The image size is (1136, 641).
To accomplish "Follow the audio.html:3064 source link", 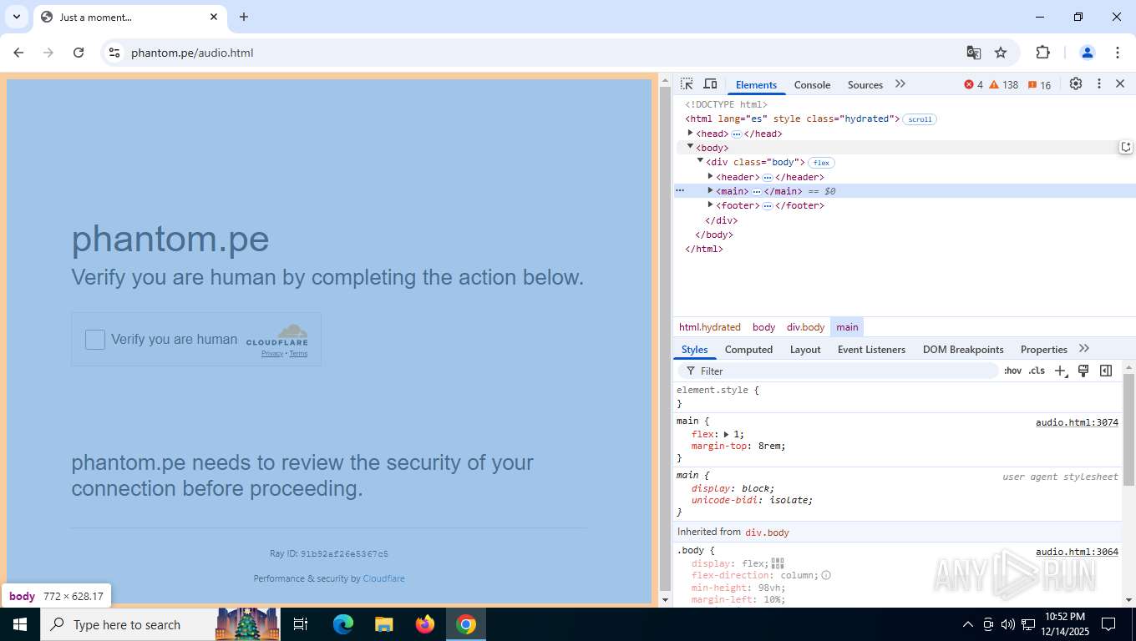I will pyautogui.click(x=1077, y=552).
